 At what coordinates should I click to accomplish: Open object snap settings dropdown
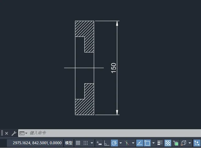[x=153, y=143]
